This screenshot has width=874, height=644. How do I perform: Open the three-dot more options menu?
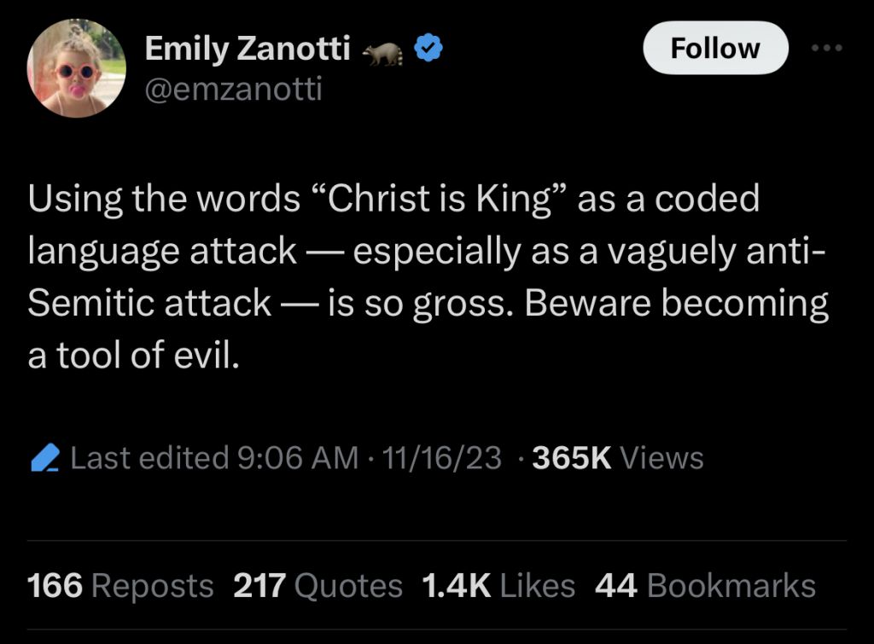coord(826,49)
